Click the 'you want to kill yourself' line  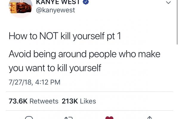(55, 68)
